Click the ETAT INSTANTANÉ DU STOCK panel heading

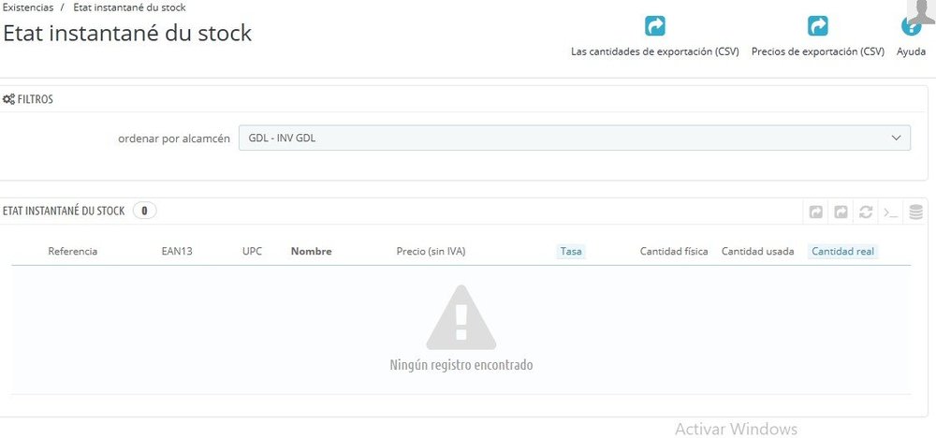[x=64, y=211]
